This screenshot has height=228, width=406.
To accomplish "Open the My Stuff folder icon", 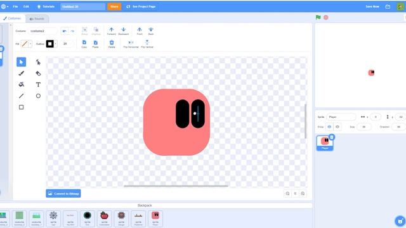I will pos(388,6).
